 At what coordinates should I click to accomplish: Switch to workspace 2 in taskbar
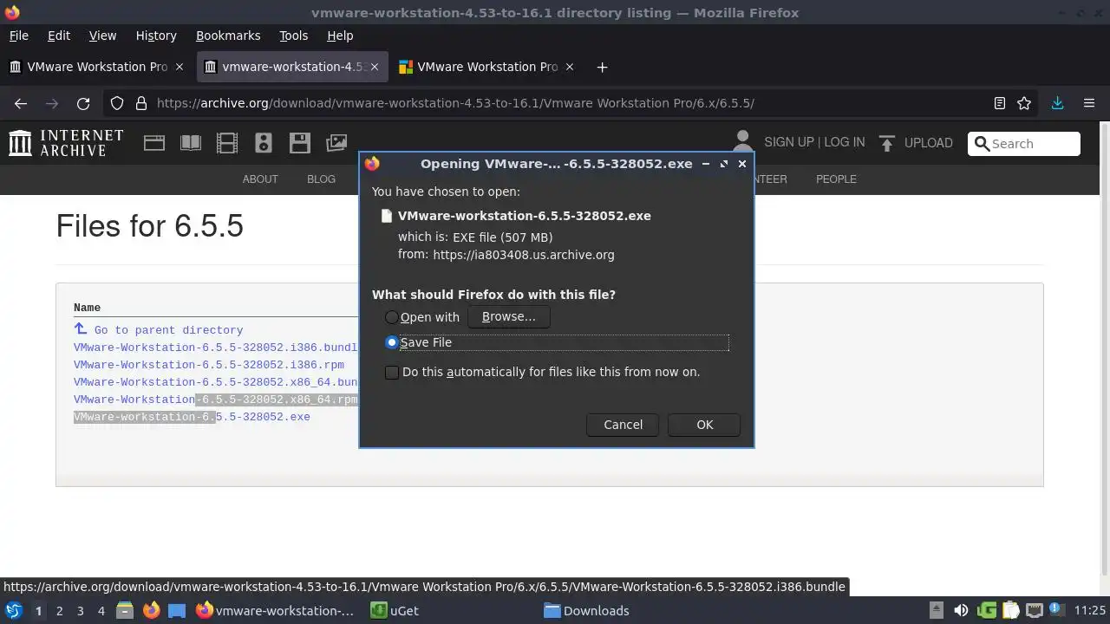tap(59, 610)
